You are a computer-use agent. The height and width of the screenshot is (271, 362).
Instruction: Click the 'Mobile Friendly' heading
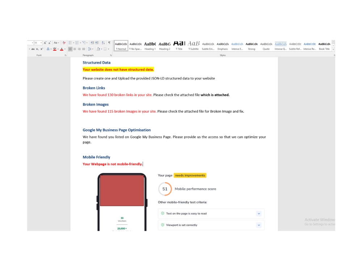(x=96, y=157)
